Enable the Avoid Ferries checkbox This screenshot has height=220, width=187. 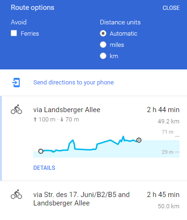(x=14, y=33)
